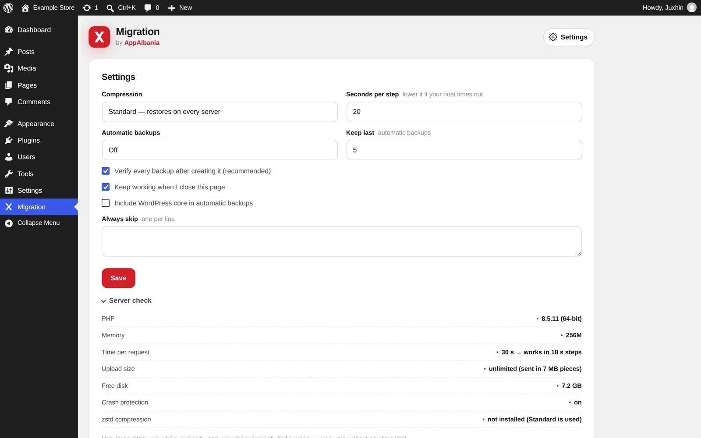Image resolution: width=701 pixels, height=438 pixels.
Task: Click the Crash protection row label
Action: [125, 403]
